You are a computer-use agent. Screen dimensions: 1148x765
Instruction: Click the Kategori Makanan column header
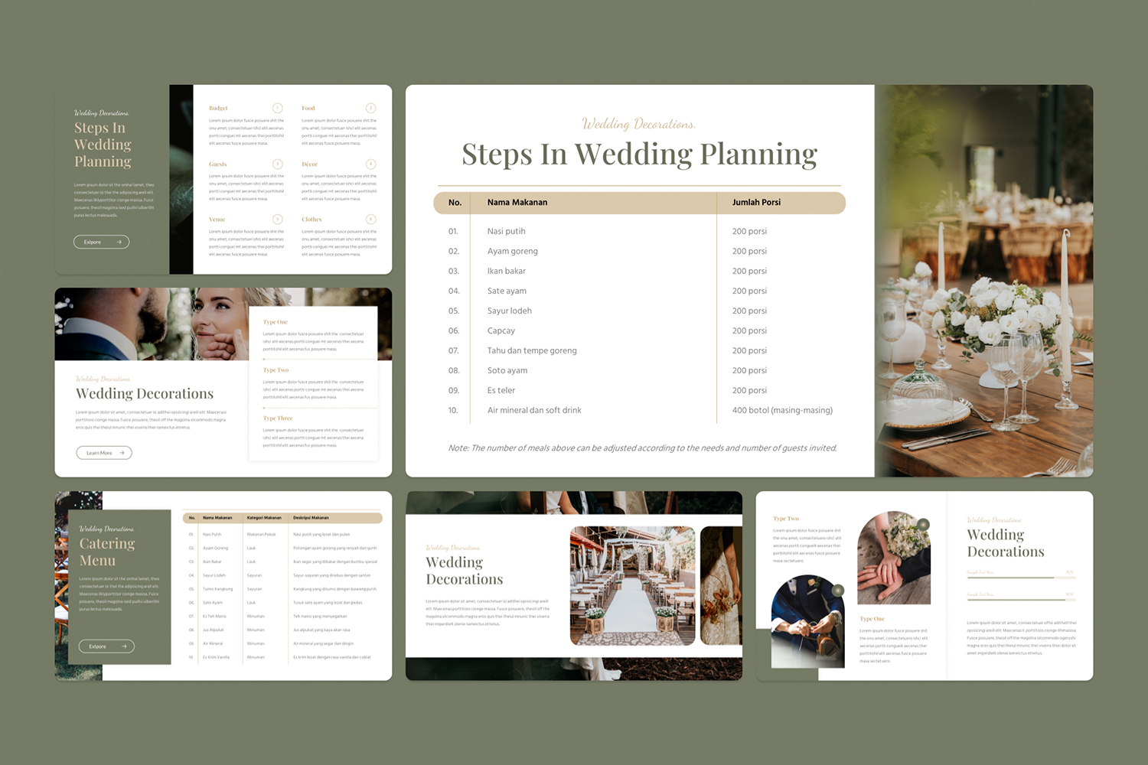(264, 518)
